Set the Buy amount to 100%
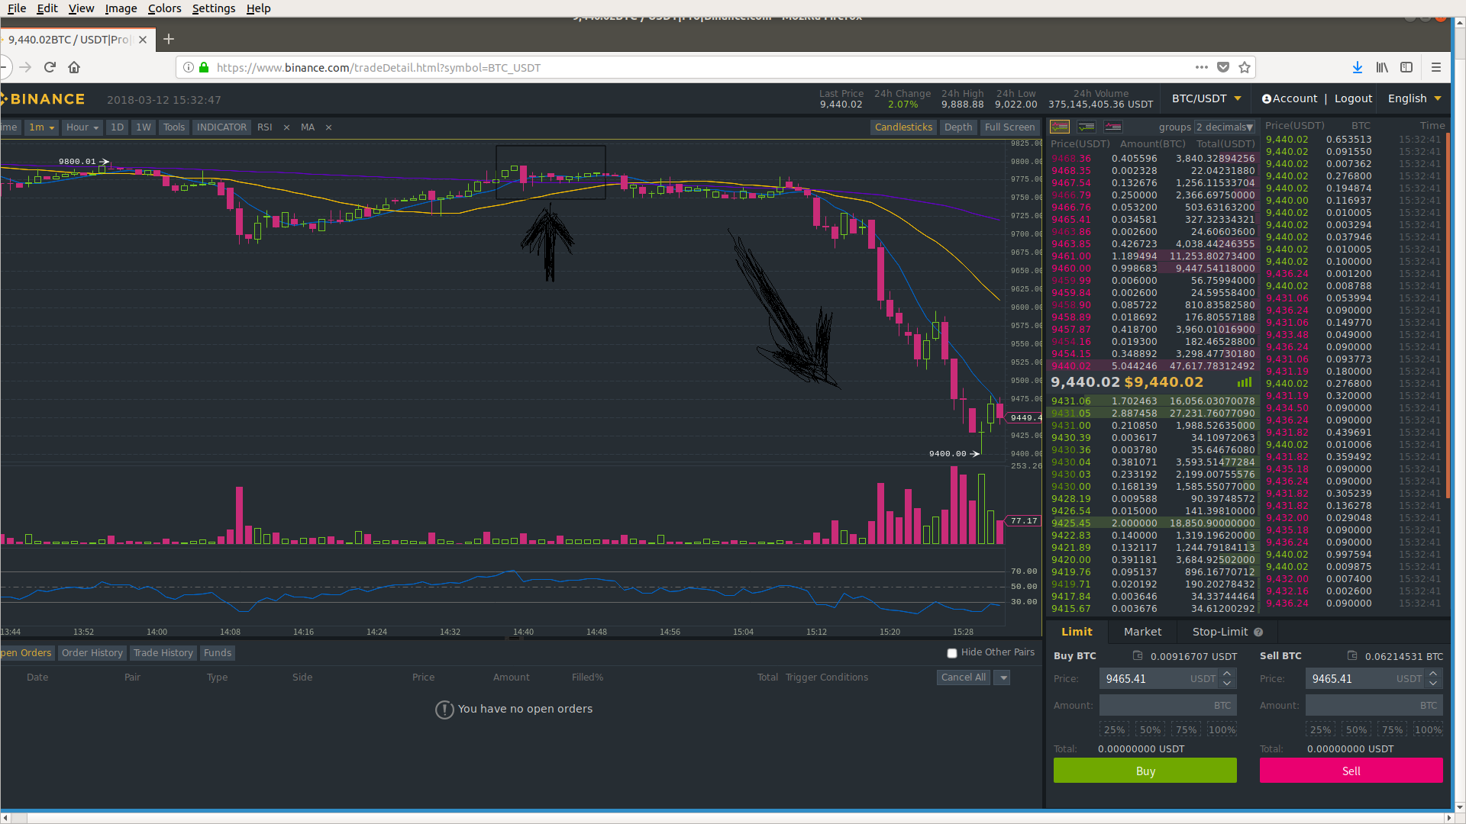Viewport: 1466px width, 824px height. [x=1222, y=730]
